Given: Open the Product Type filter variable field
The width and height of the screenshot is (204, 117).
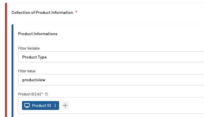Looking at the screenshot, I should coord(111,57).
